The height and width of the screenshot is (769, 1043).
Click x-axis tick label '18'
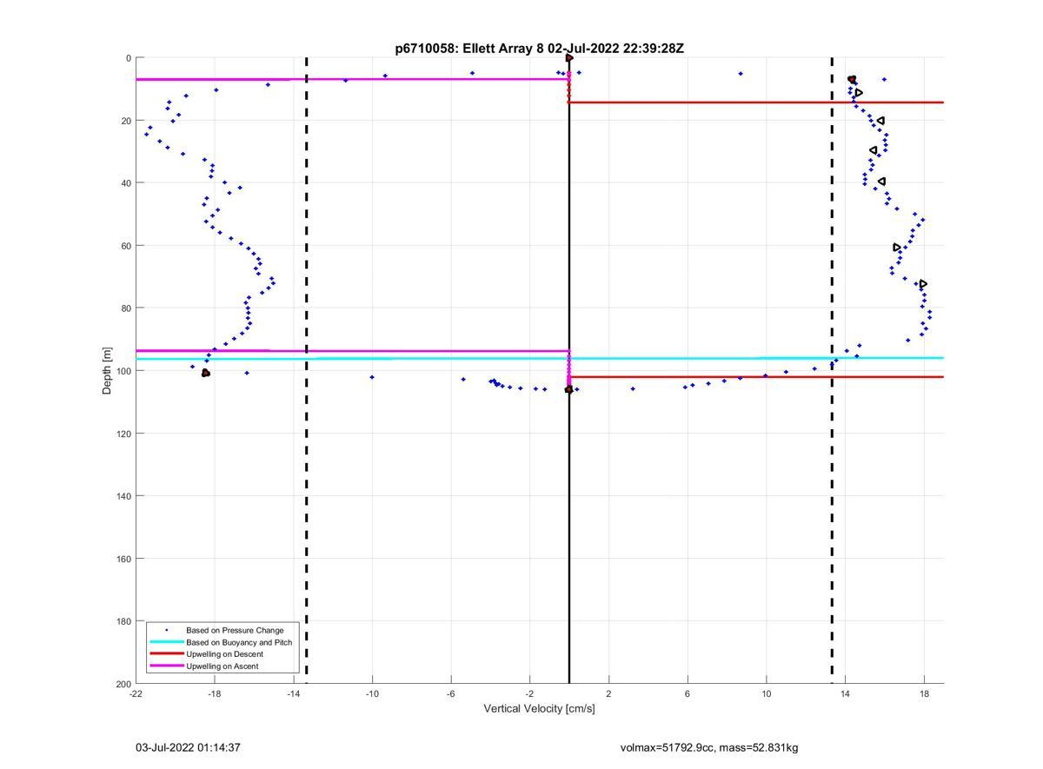924,693
